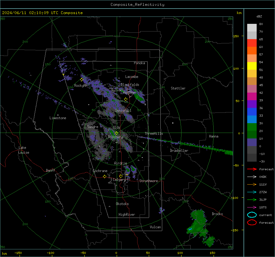275x257 pixels.
Task: Click the ThreeHills label
Action: point(154,134)
